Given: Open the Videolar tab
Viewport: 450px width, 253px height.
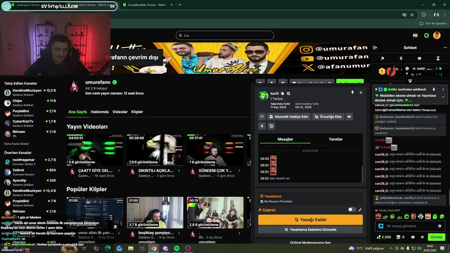Looking at the screenshot, I should (x=120, y=112).
